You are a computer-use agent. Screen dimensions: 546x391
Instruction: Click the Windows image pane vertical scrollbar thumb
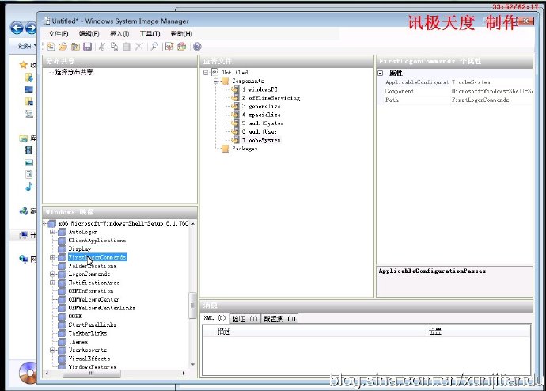192,306
